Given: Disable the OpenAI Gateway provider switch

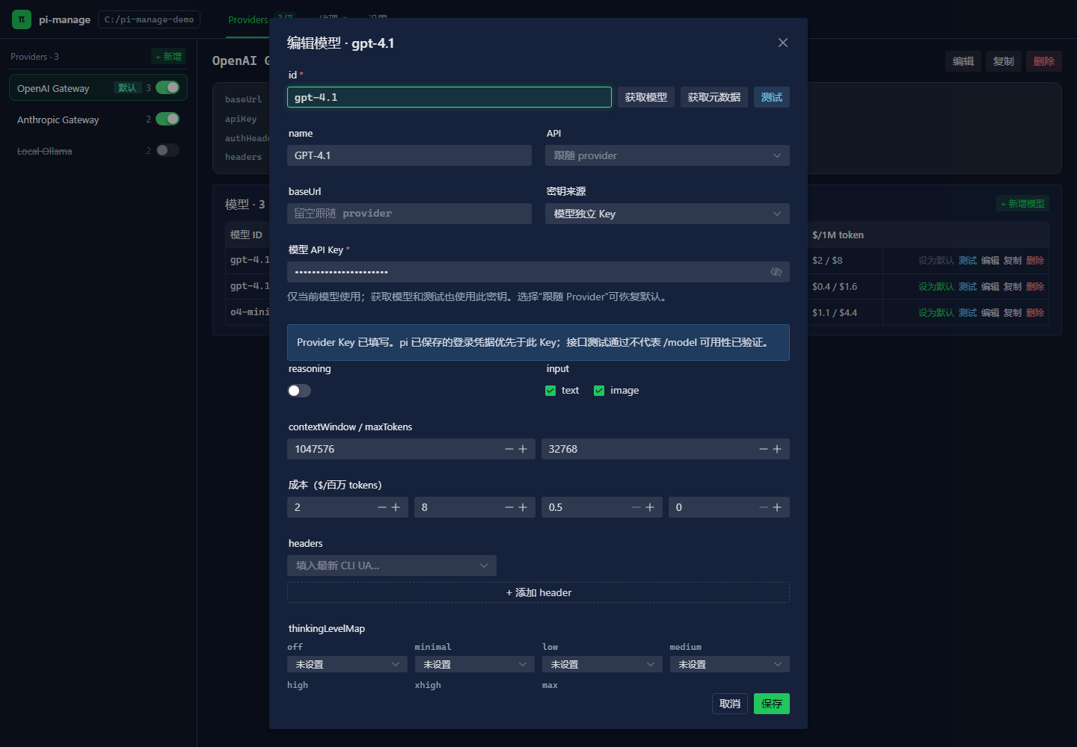Looking at the screenshot, I should (x=168, y=87).
